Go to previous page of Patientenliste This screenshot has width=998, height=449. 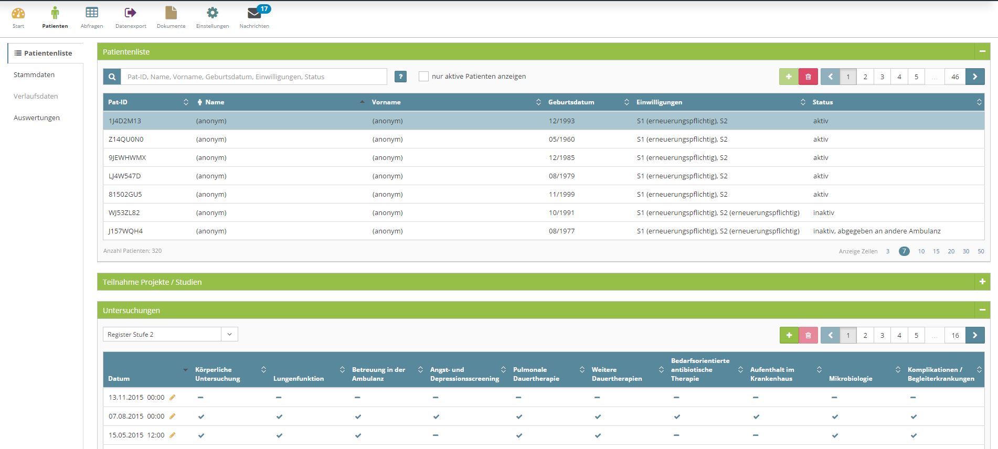coord(830,77)
